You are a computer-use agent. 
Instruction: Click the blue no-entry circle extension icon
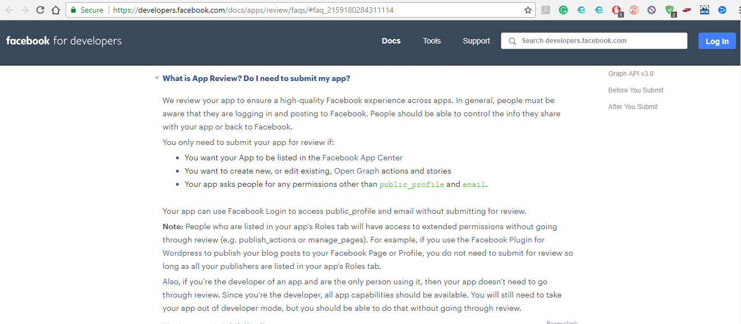coord(652,10)
